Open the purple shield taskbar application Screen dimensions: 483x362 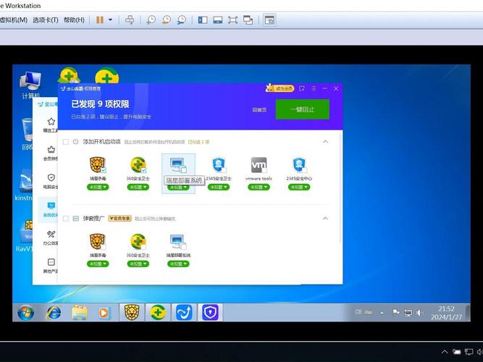pos(211,313)
